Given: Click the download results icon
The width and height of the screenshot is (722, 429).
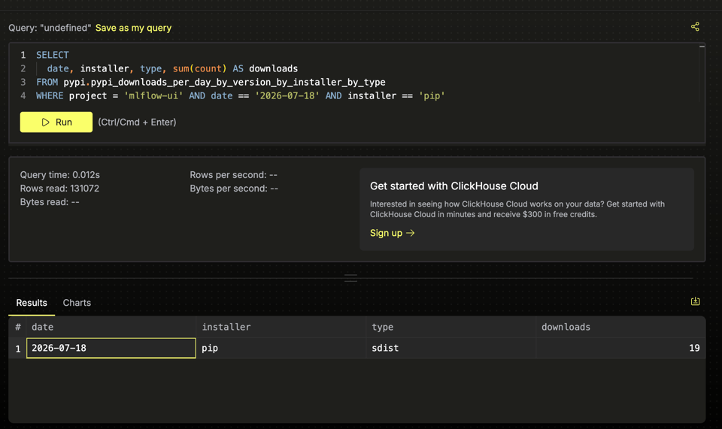Looking at the screenshot, I should [x=695, y=301].
